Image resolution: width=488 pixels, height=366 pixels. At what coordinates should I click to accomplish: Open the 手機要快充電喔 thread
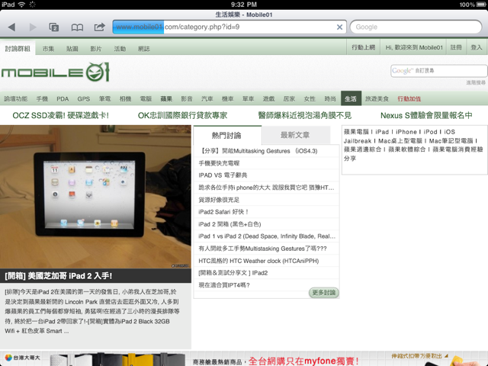219,163
